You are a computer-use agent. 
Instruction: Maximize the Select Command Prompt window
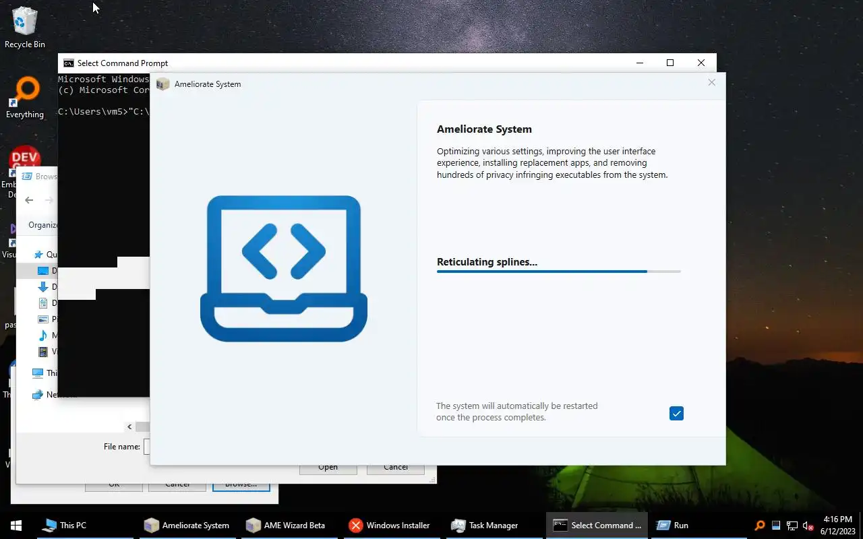tap(670, 63)
